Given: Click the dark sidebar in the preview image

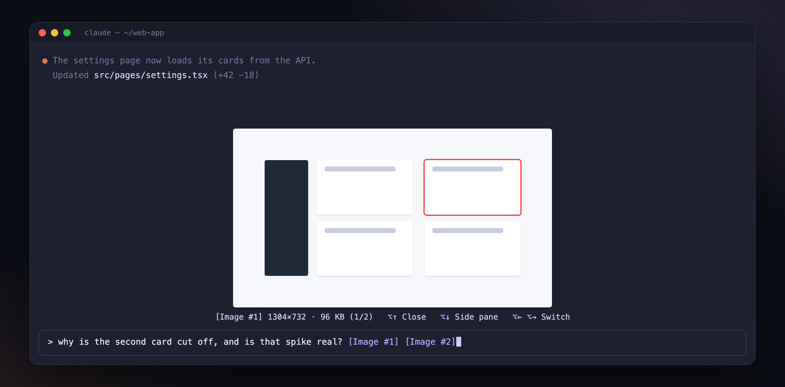Looking at the screenshot, I should click(286, 218).
